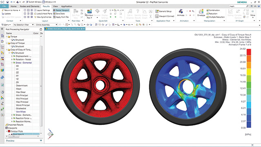Screen dimensions: 261x147
Task: Select Von-Mises in the navigator tree
Action: pyautogui.click(x=21, y=111)
